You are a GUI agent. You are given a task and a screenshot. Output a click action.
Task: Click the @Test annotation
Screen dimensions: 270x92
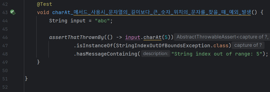[45, 4]
